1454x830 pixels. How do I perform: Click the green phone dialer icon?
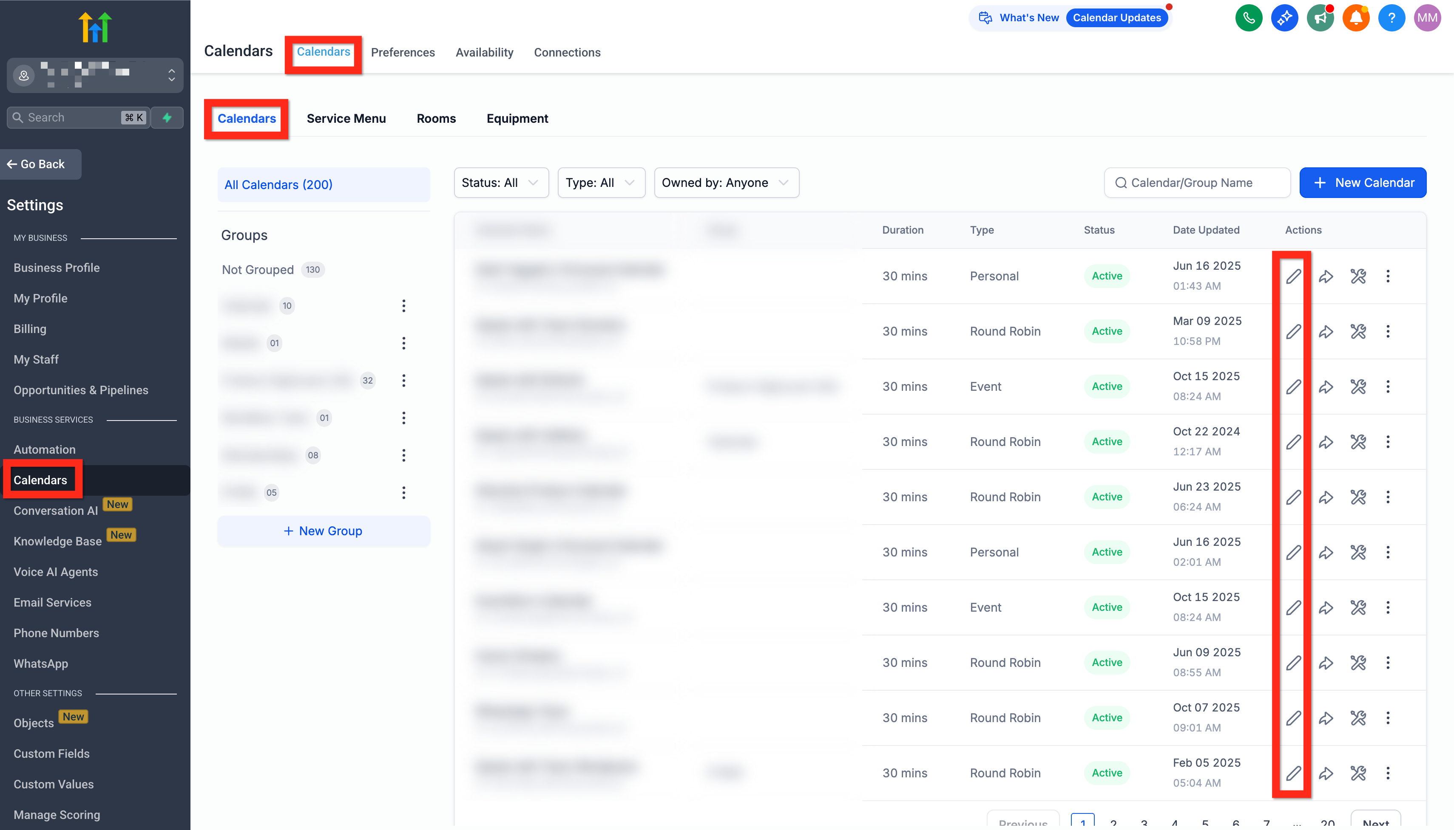1248,18
